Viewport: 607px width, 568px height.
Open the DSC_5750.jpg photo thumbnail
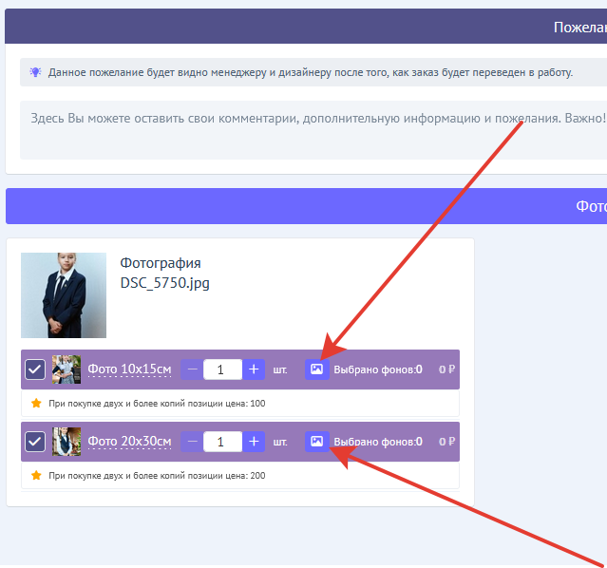[x=64, y=295]
